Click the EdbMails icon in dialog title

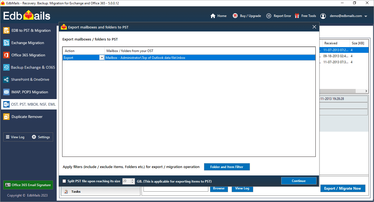(64, 27)
